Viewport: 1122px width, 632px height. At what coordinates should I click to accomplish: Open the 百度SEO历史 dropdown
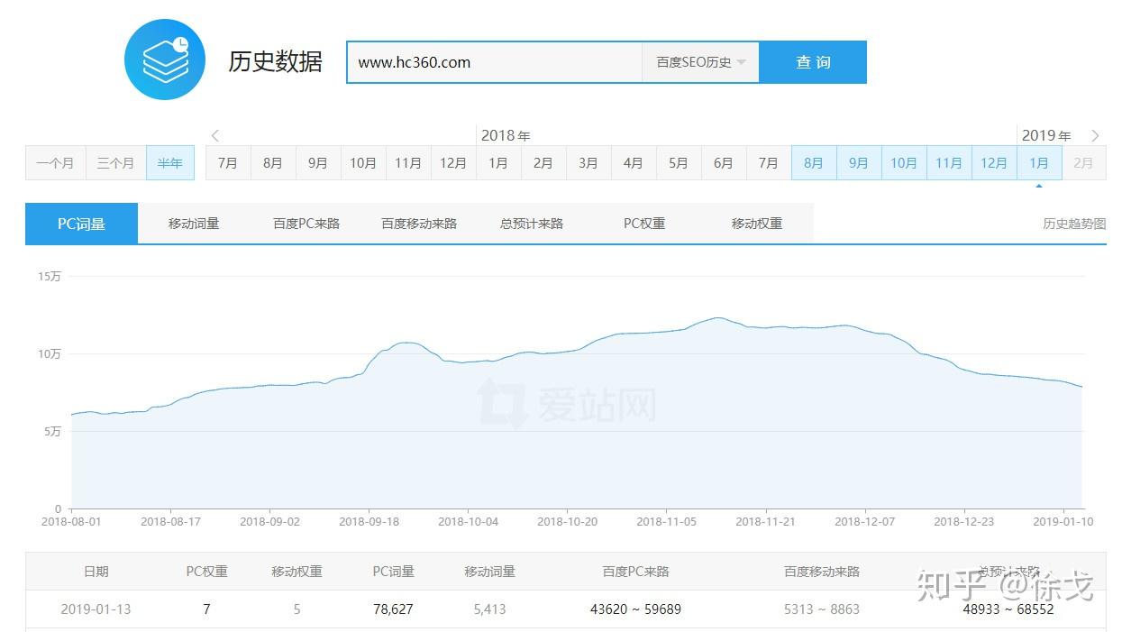[701, 62]
